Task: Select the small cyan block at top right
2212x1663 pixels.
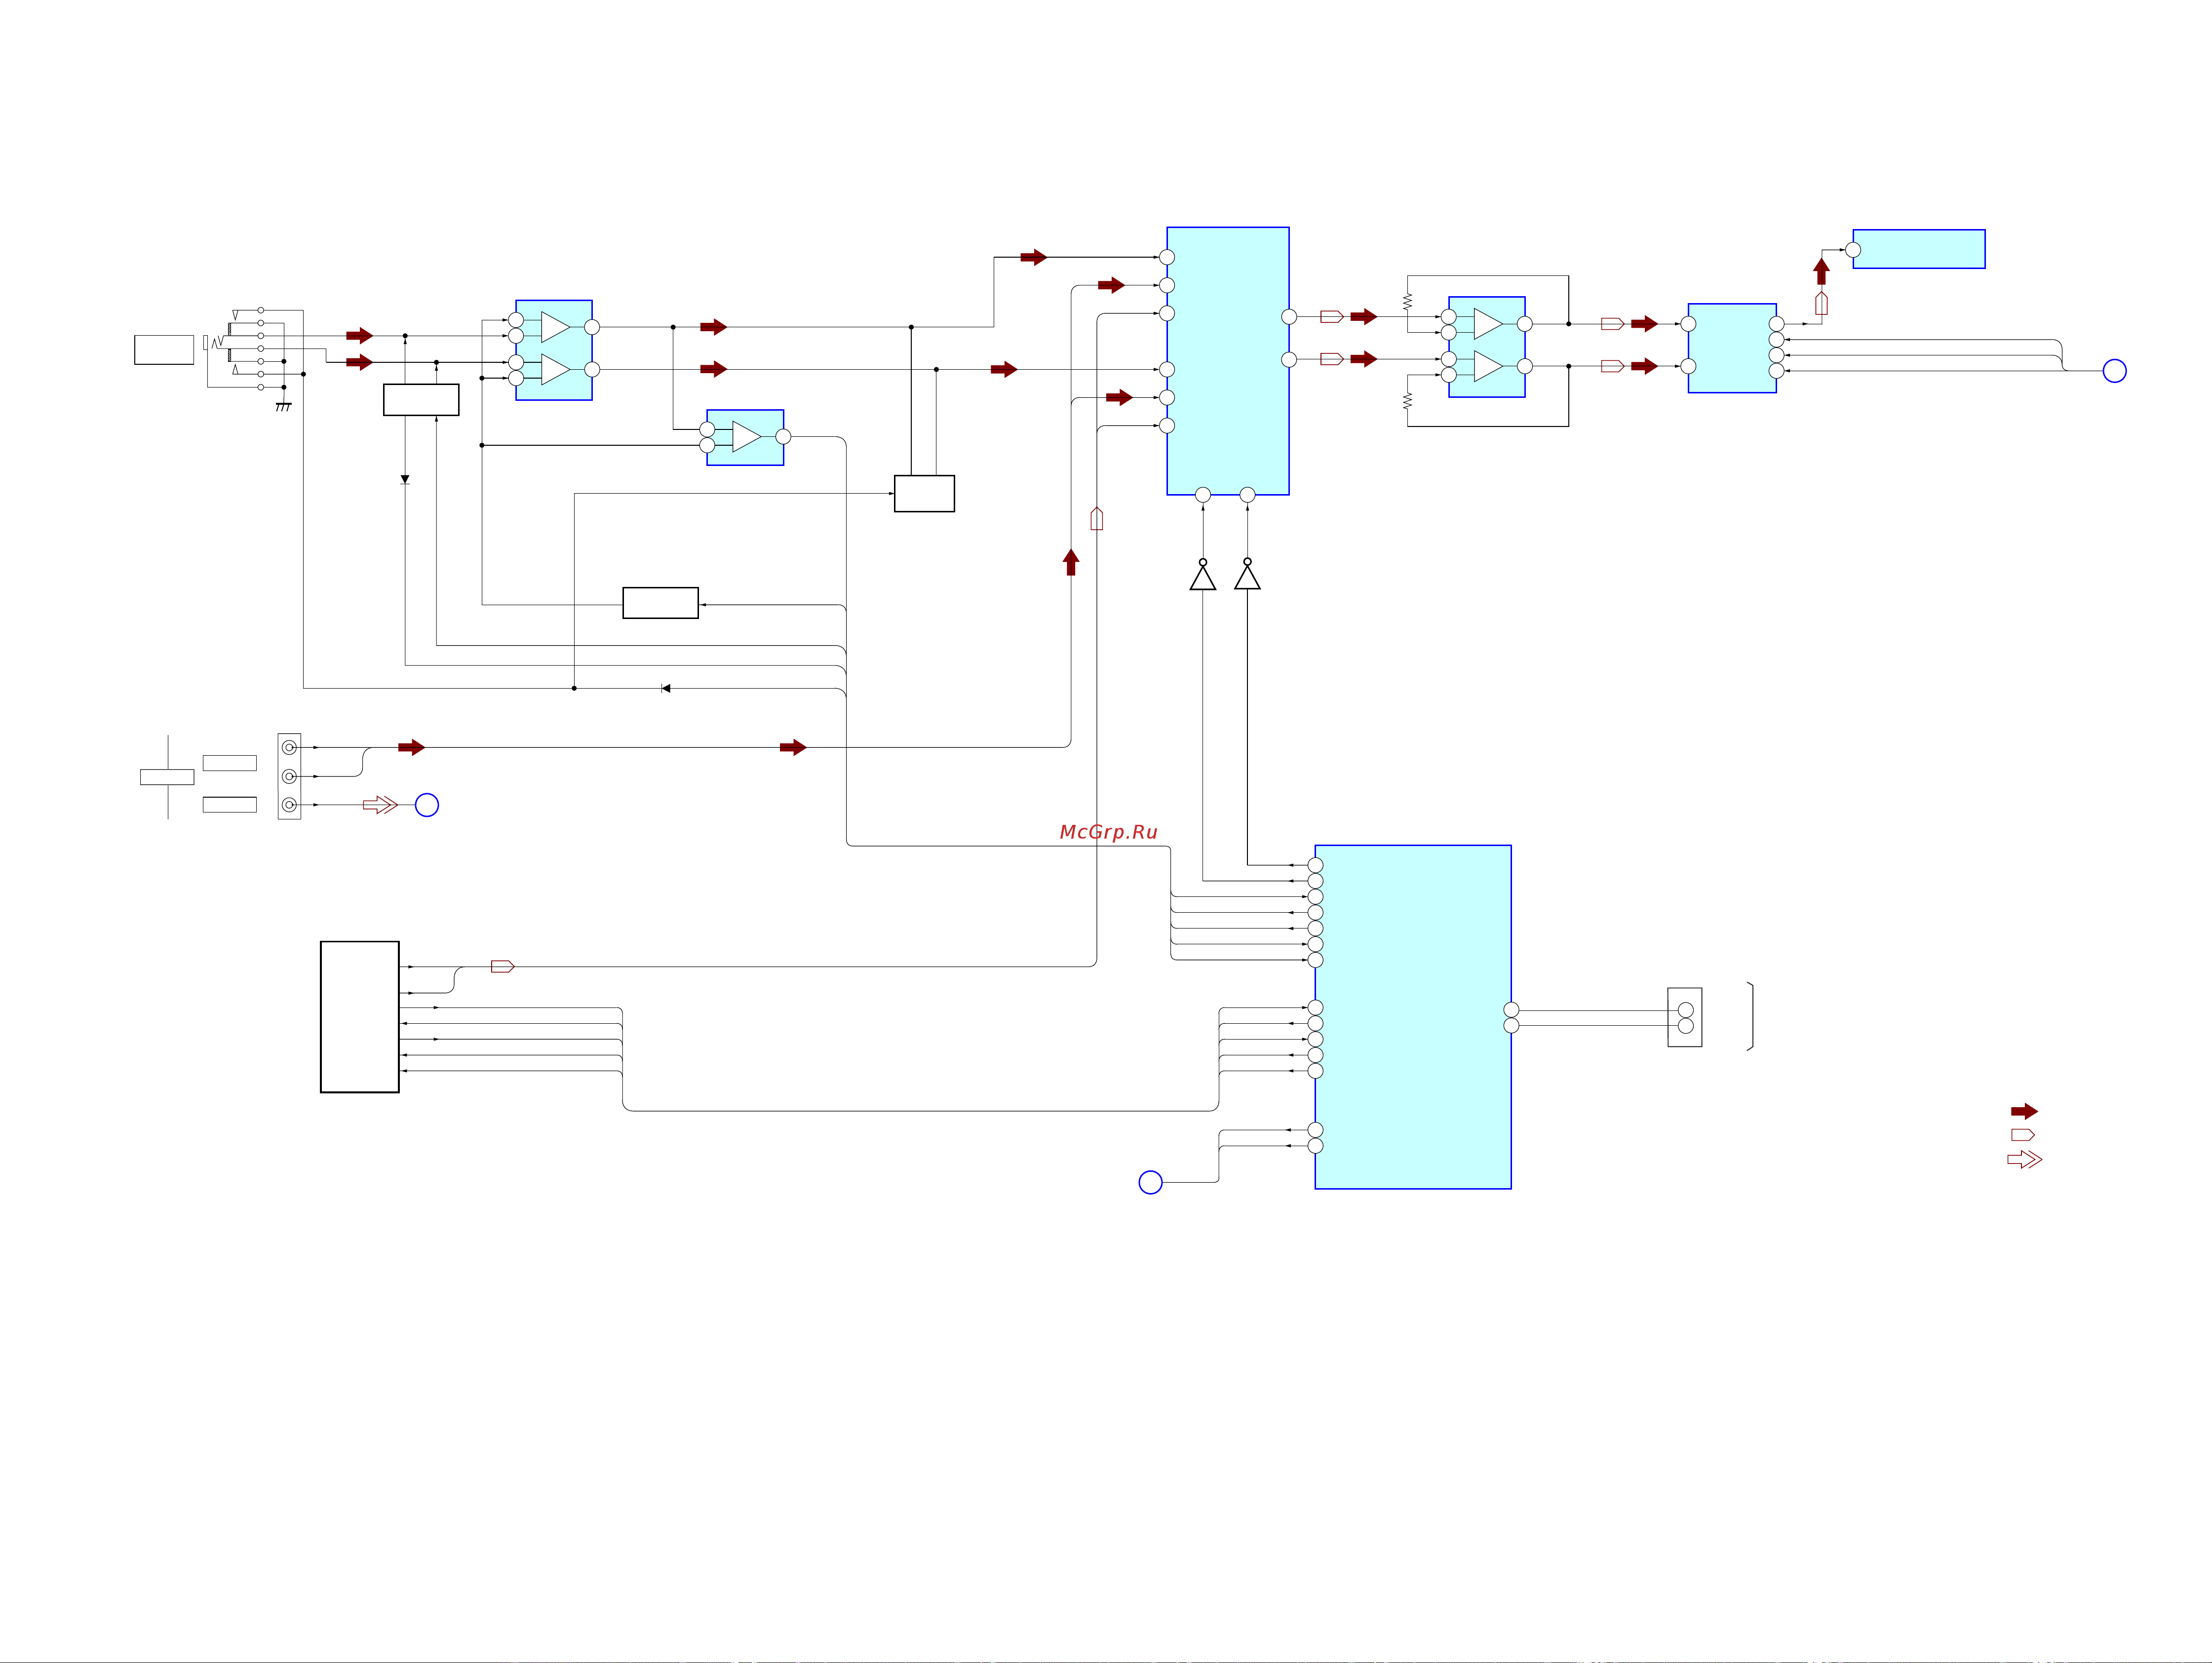Action: (x=1919, y=249)
